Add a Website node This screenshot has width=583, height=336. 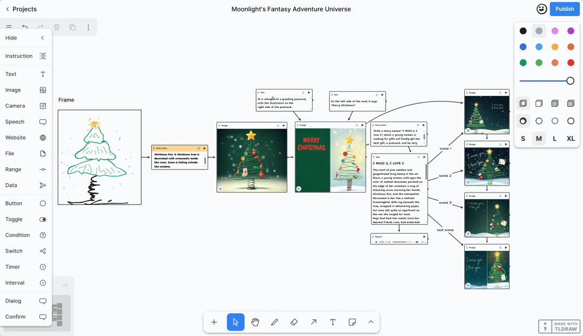[26, 138]
